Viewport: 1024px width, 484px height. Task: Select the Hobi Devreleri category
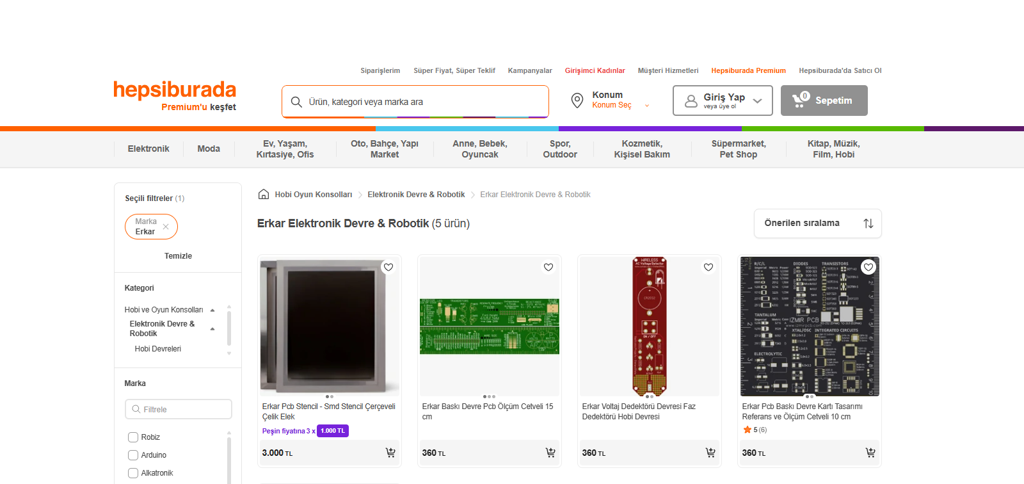pos(158,349)
